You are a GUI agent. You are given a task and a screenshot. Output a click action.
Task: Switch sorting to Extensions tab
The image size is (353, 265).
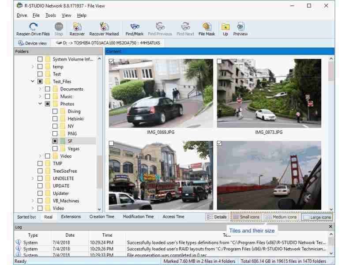coord(71,216)
